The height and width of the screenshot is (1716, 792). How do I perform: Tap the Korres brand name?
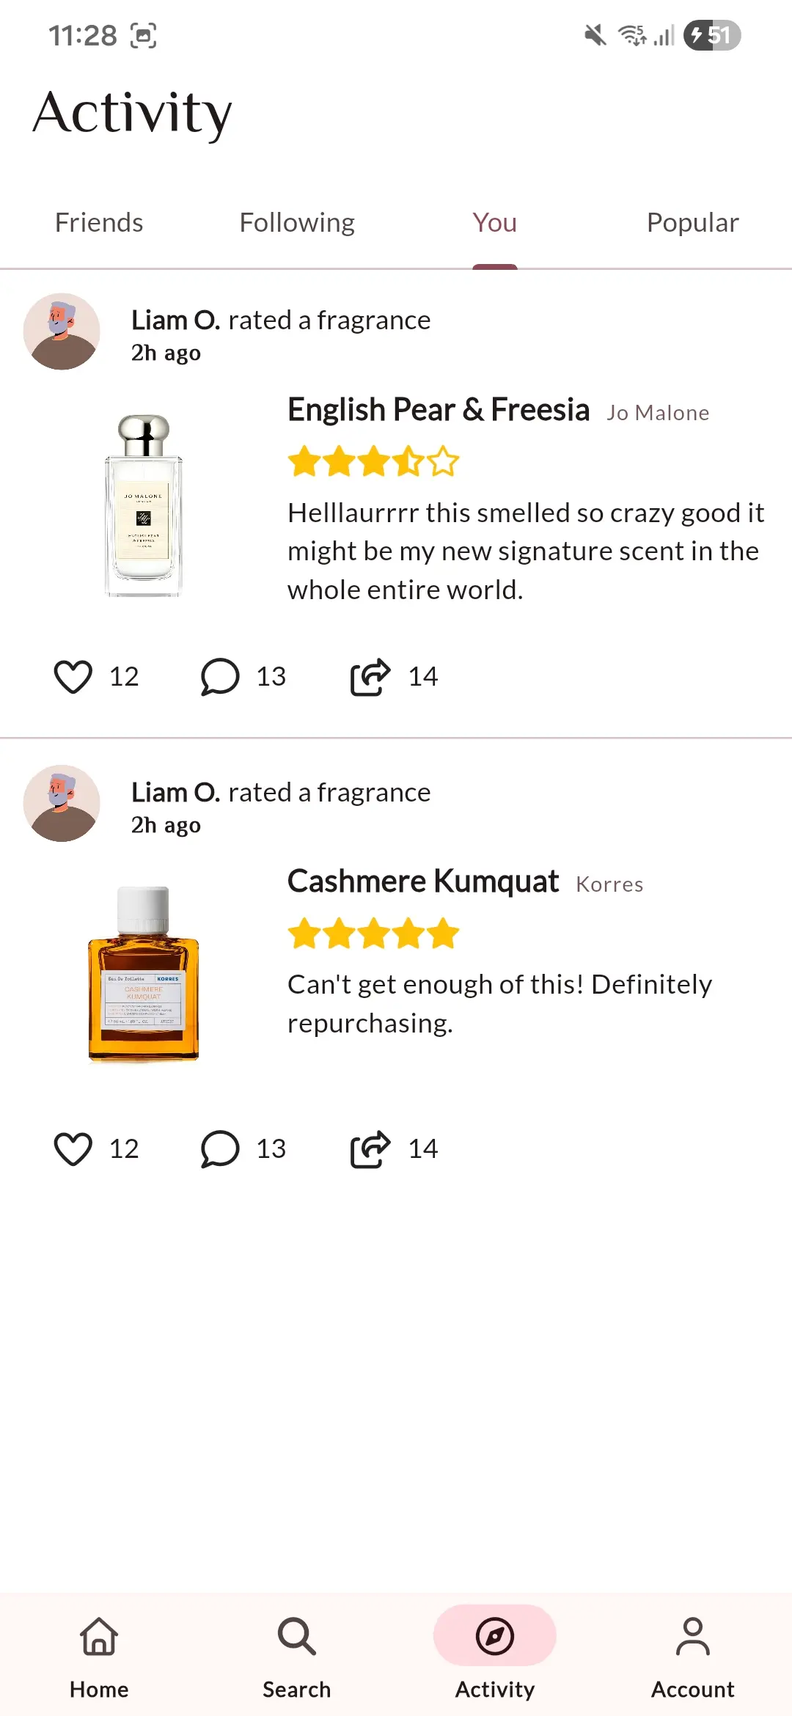pyautogui.click(x=609, y=884)
